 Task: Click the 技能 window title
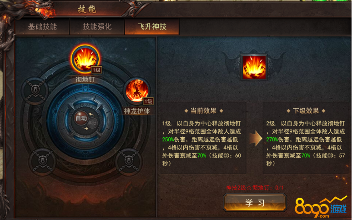pos(87,9)
